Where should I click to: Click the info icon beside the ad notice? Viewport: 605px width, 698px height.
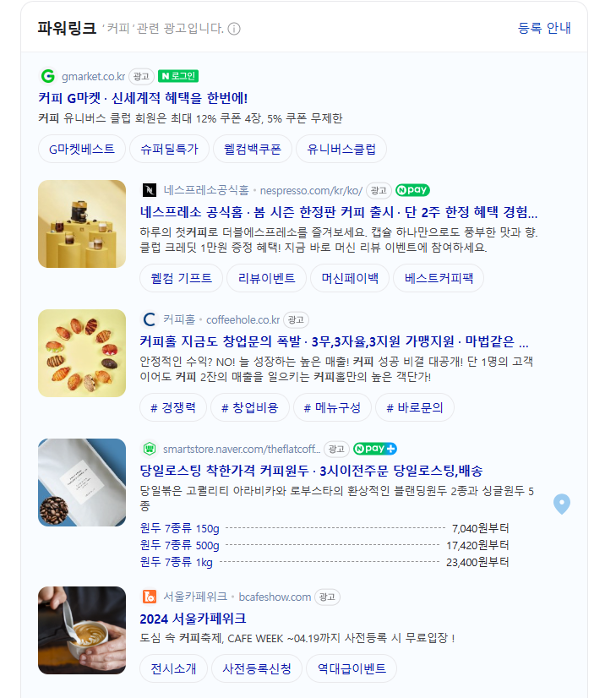234,29
